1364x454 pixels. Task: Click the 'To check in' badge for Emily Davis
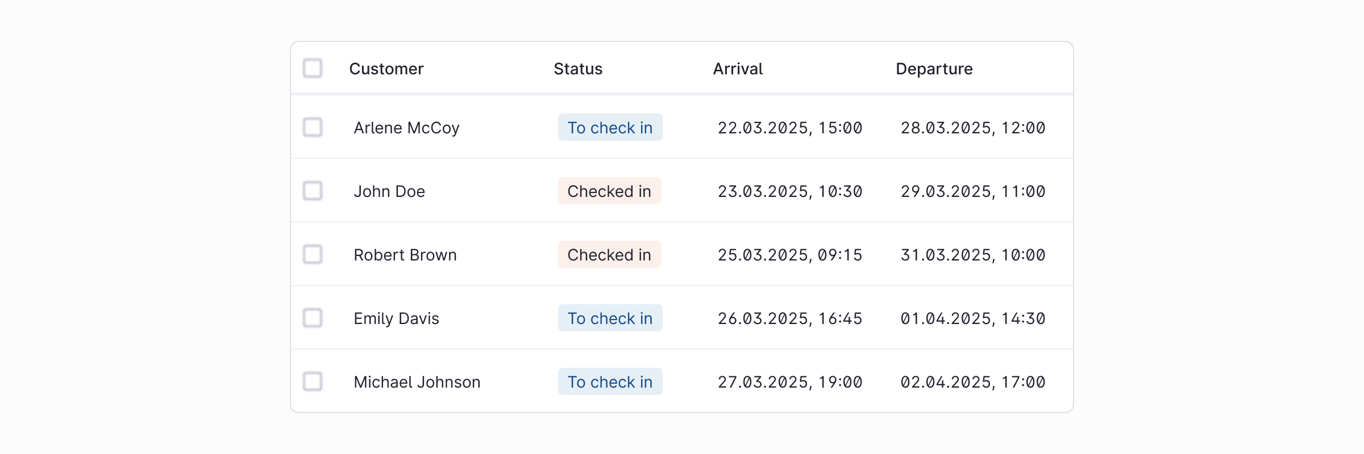(610, 318)
